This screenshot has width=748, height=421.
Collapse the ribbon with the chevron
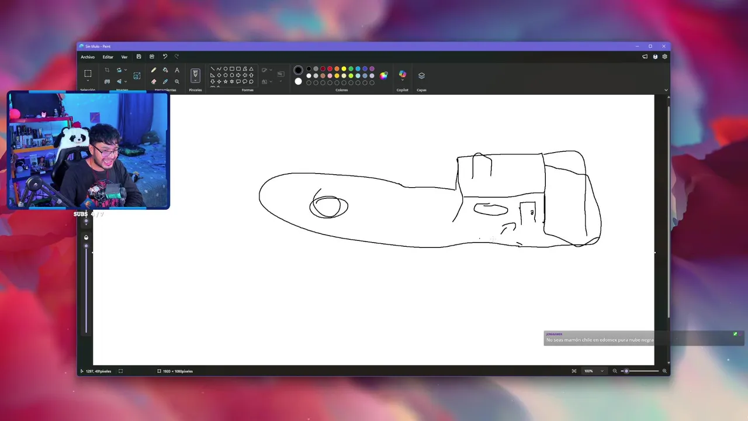666,90
